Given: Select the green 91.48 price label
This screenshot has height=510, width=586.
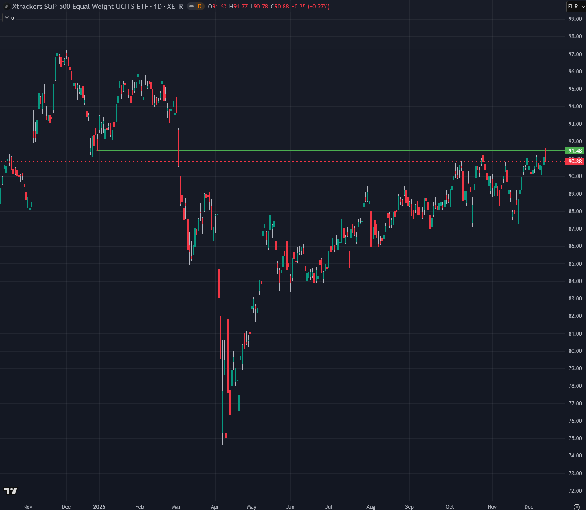Looking at the screenshot, I should [574, 151].
